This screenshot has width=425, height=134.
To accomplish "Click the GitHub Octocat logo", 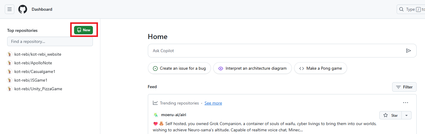I will coord(23,9).
